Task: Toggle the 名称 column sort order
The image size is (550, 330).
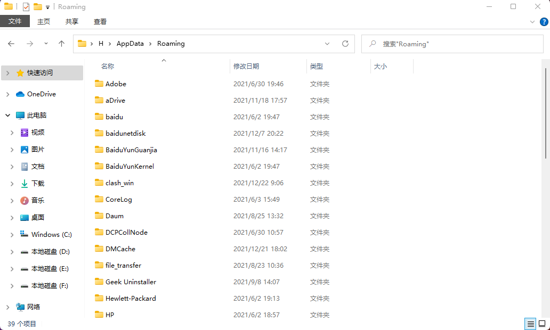Action: coord(107,66)
